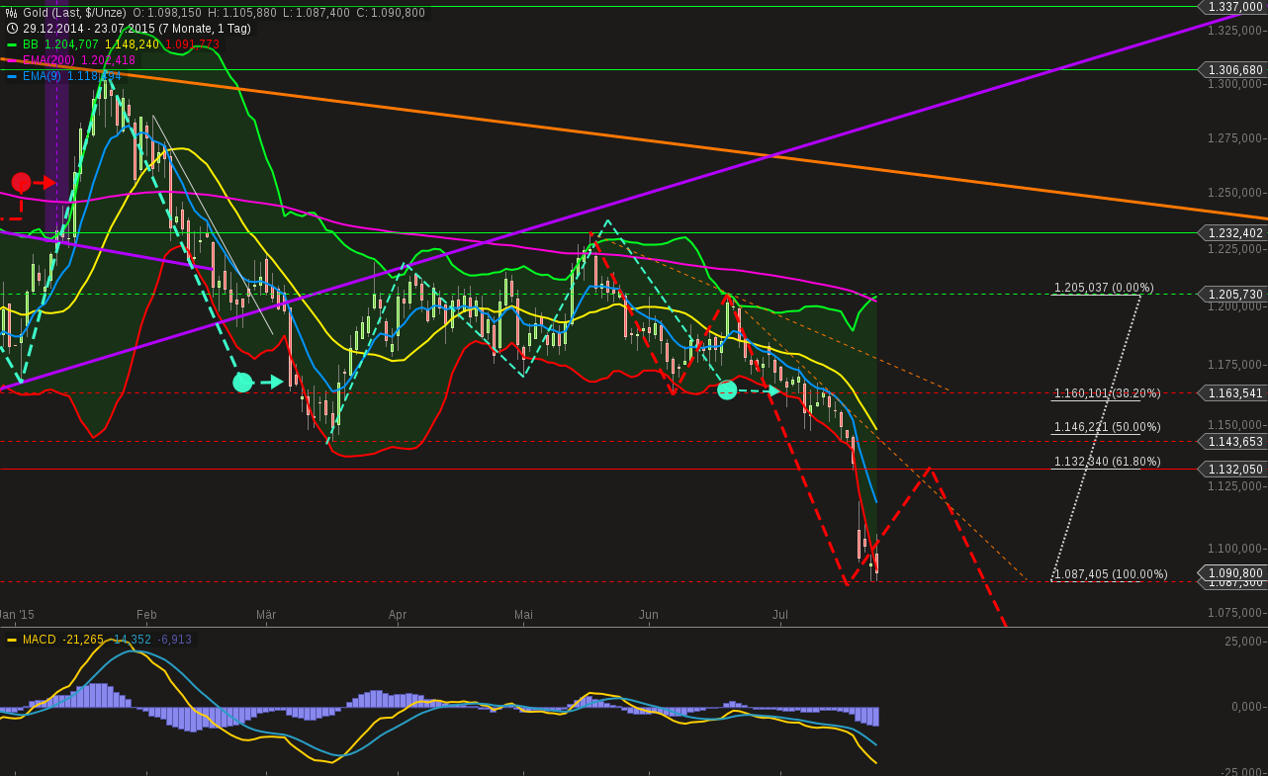Click the cyan circle marker near March

pyautogui.click(x=242, y=382)
